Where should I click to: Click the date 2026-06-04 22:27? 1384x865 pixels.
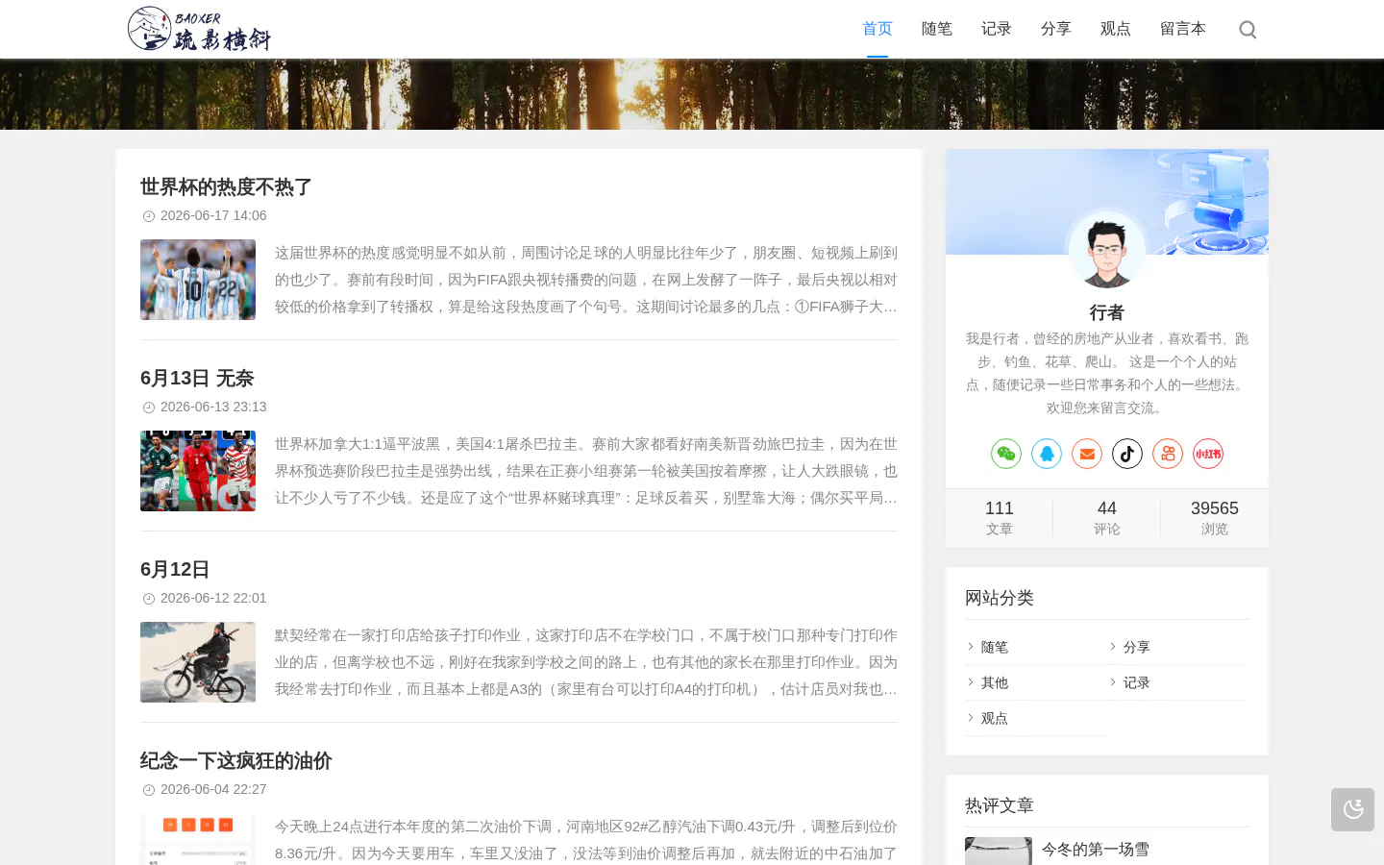pos(213,789)
